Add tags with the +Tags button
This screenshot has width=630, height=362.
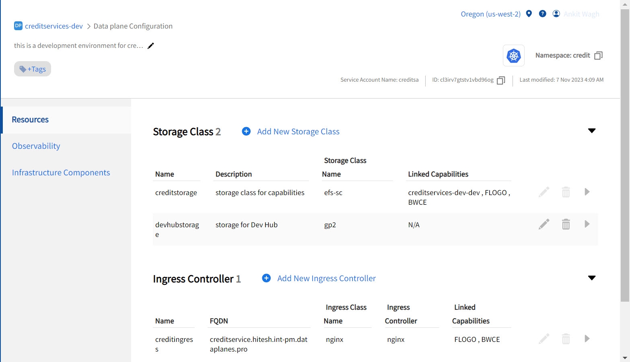click(33, 69)
